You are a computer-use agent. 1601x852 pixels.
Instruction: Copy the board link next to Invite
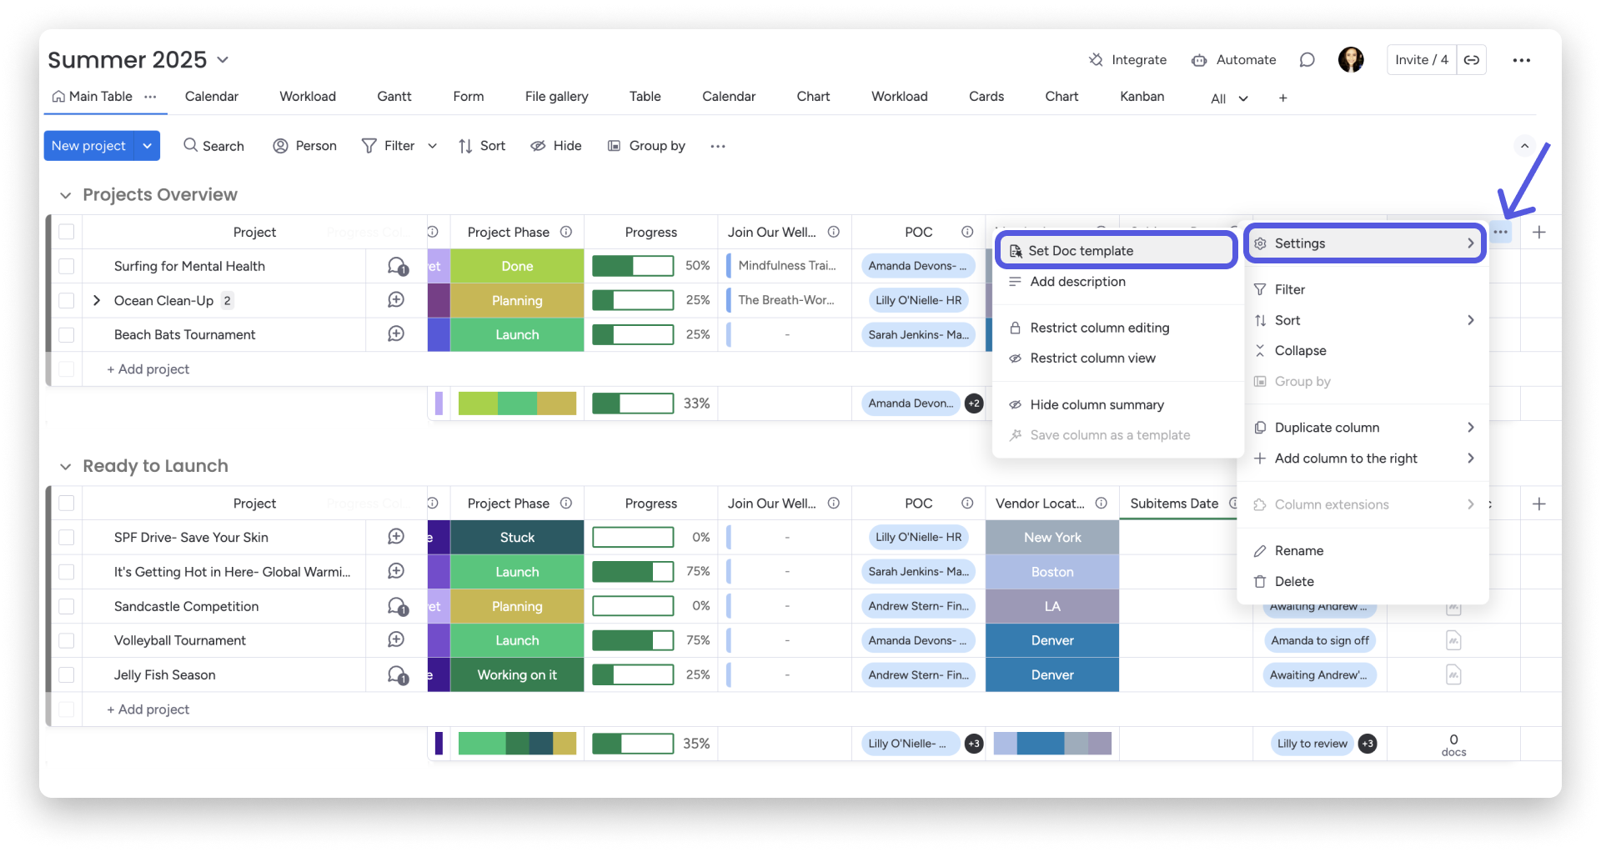pos(1472,60)
